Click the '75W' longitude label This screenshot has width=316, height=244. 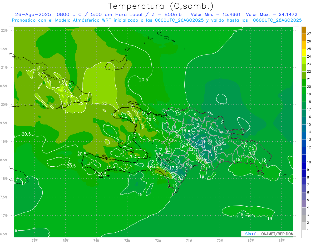pos(66,241)
